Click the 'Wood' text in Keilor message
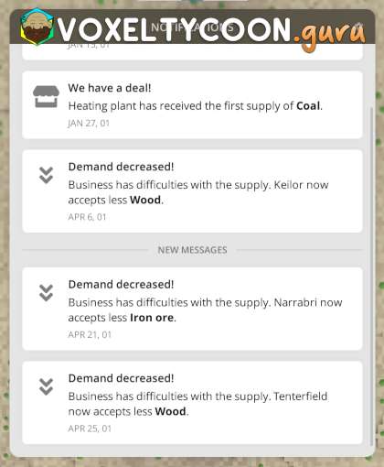Screen dimensions: 384x467 [x=145, y=200]
